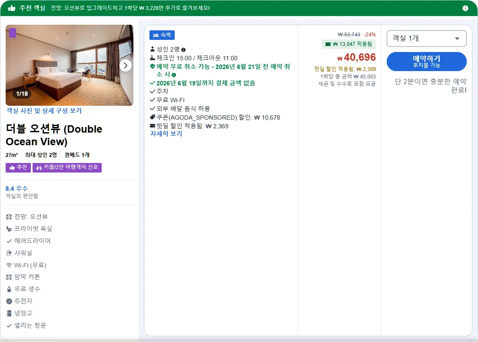The height and width of the screenshot is (342, 478).
Task: Click the thumbs-up icon in 추천 tag
Action: [x=12, y=167]
